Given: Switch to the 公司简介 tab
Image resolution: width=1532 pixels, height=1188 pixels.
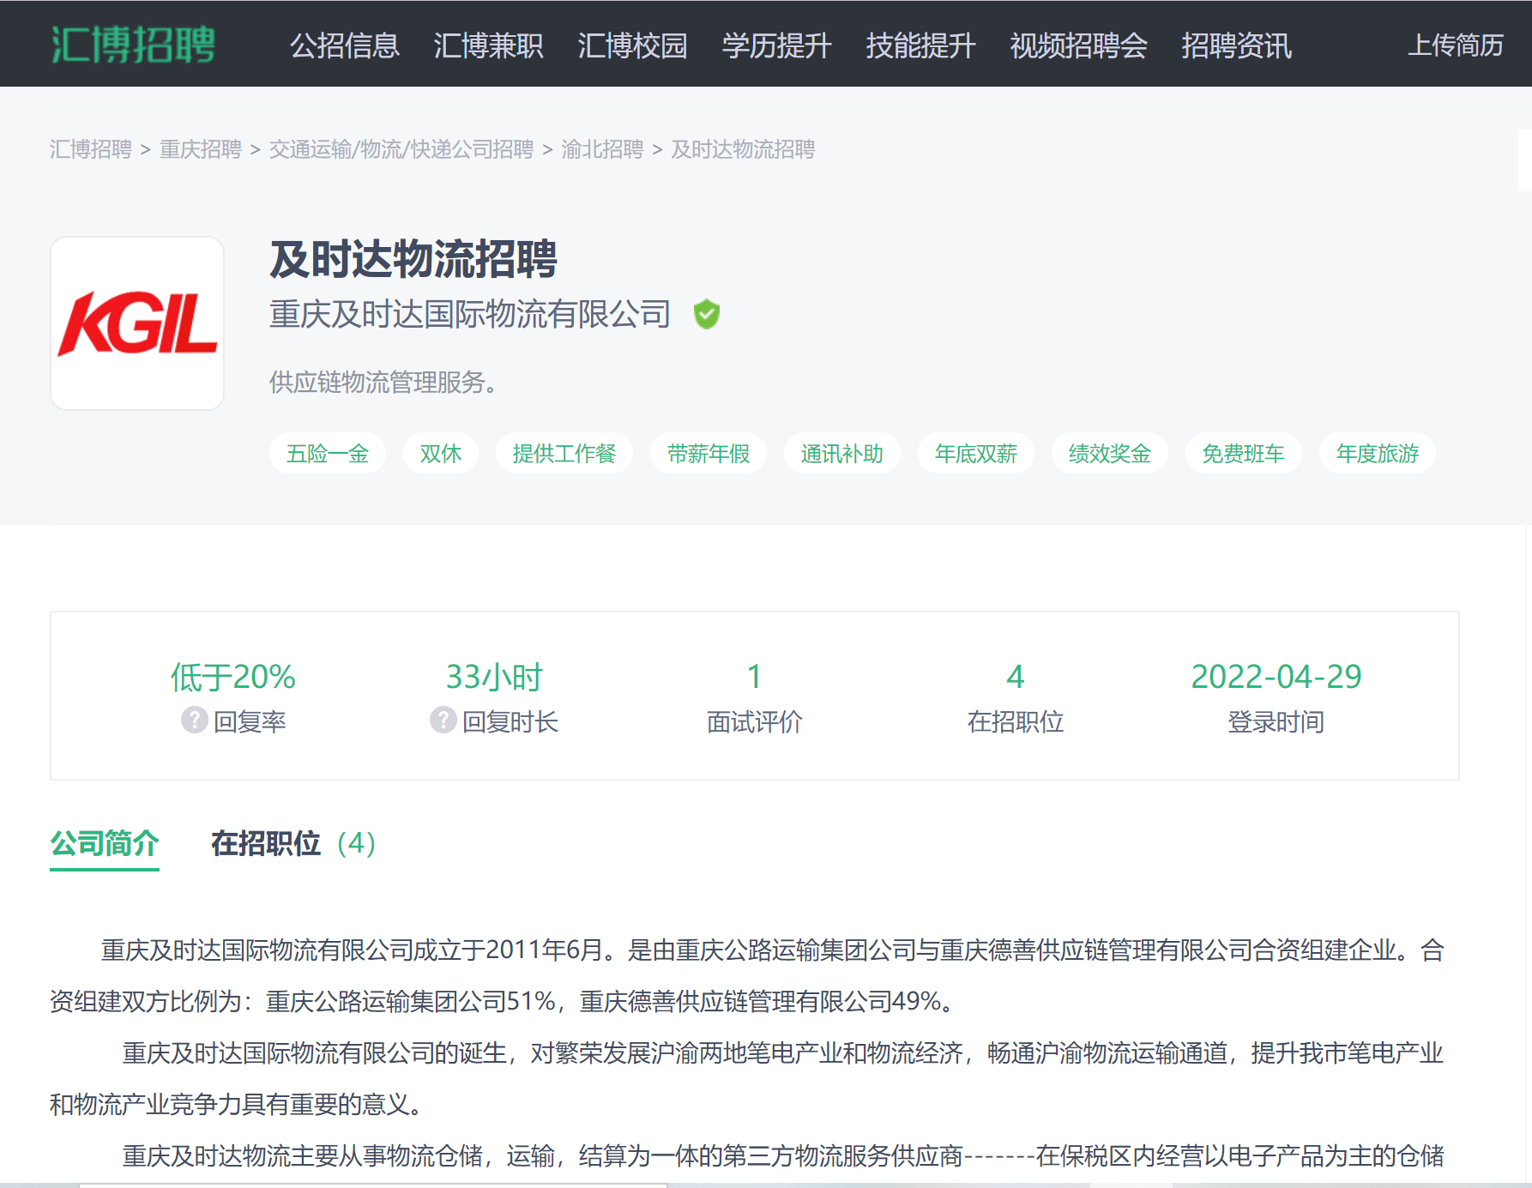Looking at the screenshot, I should point(105,843).
